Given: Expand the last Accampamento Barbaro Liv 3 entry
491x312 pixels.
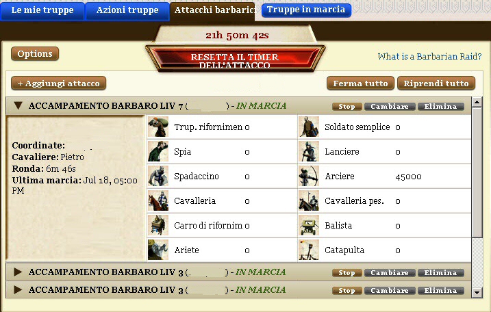Looking at the screenshot, I should pyautogui.click(x=18, y=290).
